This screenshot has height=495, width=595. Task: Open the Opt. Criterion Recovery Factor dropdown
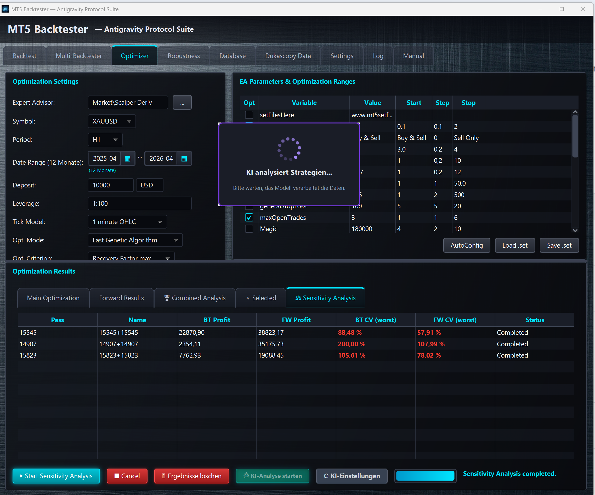(x=131, y=256)
